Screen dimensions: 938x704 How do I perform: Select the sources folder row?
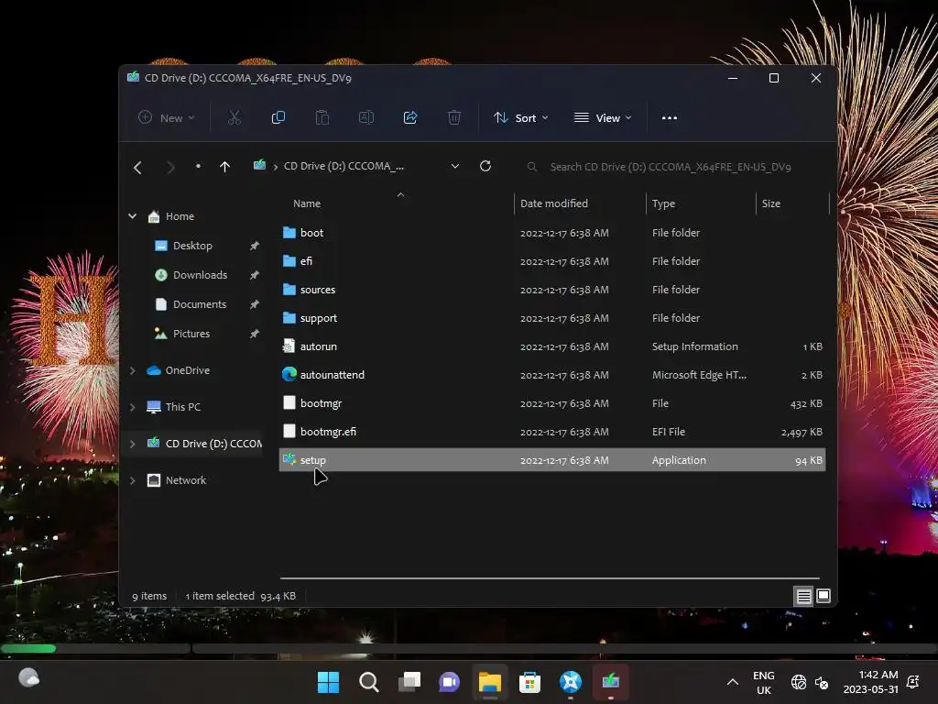[552, 290]
